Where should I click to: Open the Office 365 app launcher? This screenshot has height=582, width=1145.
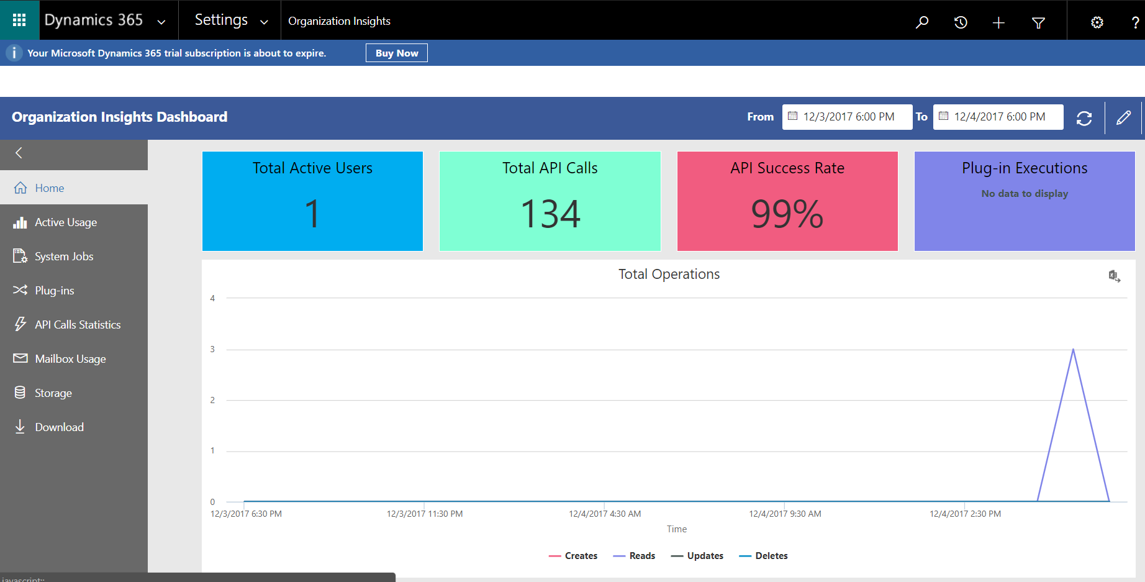[19, 19]
